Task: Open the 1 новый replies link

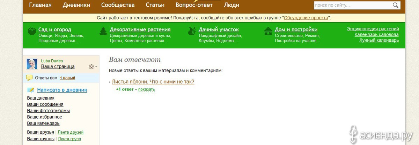Action: coord(67,78)
